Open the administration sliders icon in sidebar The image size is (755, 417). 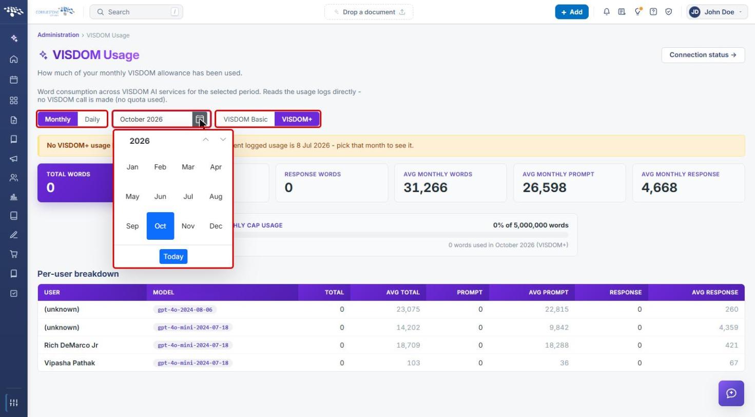[14, 402]
